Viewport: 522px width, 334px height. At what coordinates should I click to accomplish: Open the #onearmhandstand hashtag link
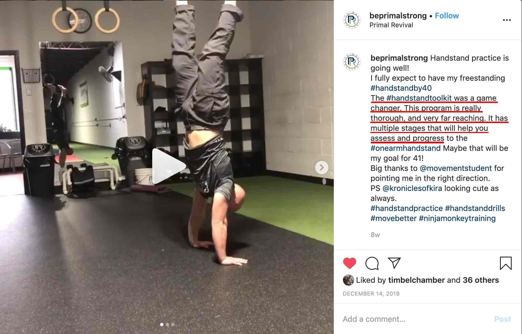[x=405, y=148]
